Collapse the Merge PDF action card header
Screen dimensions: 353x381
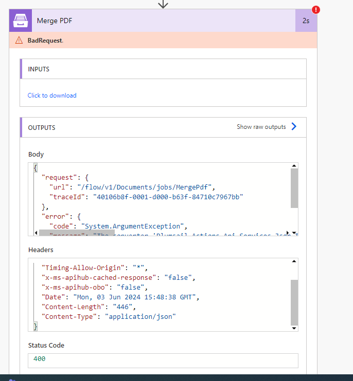click(x=154, y=21)
